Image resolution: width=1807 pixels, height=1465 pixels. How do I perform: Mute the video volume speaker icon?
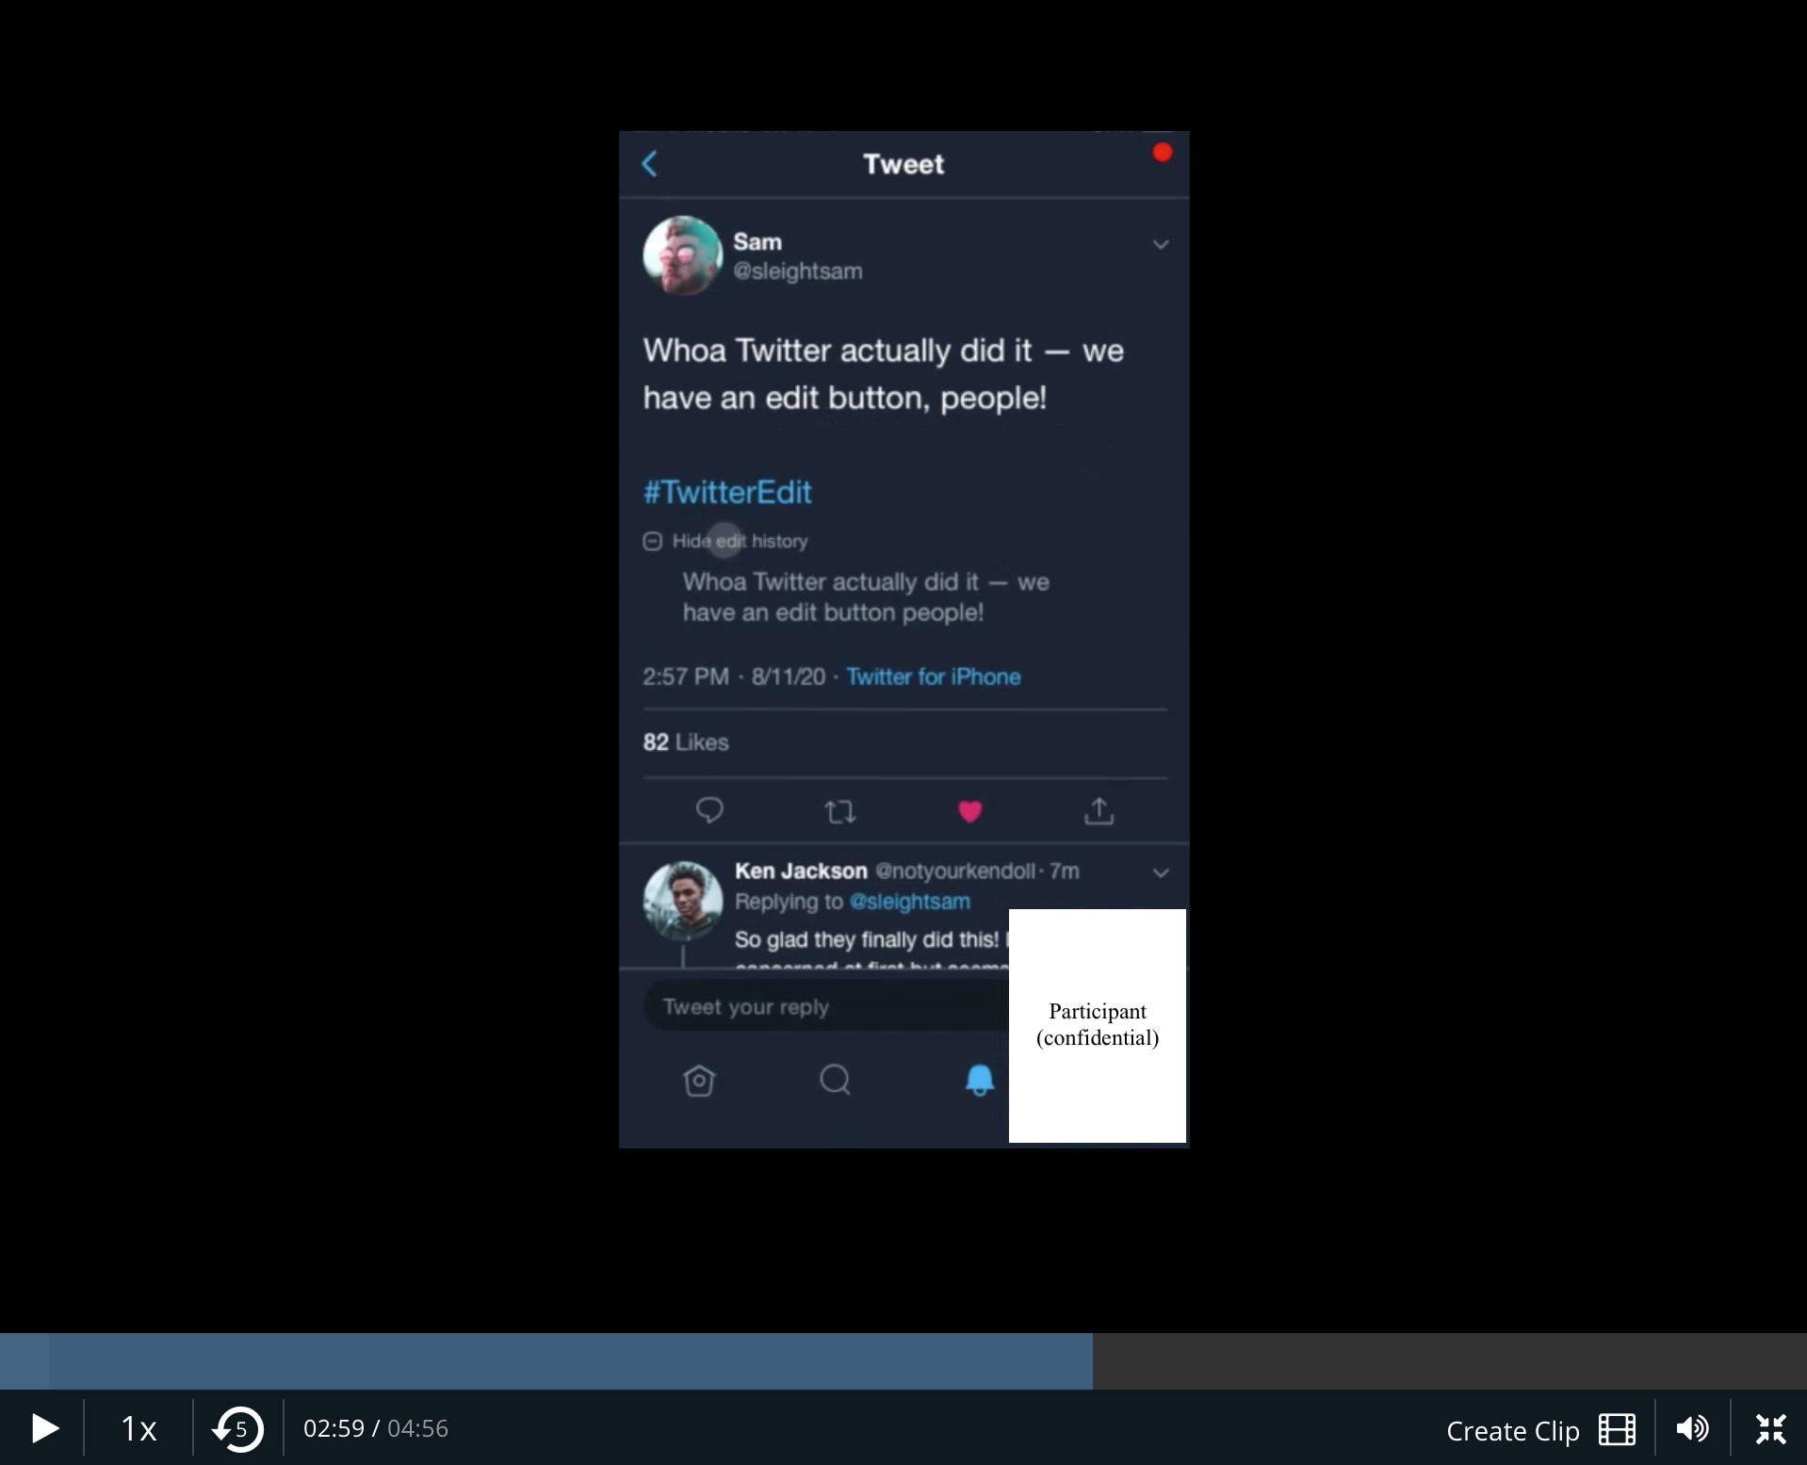(x=1692, y=1429)
